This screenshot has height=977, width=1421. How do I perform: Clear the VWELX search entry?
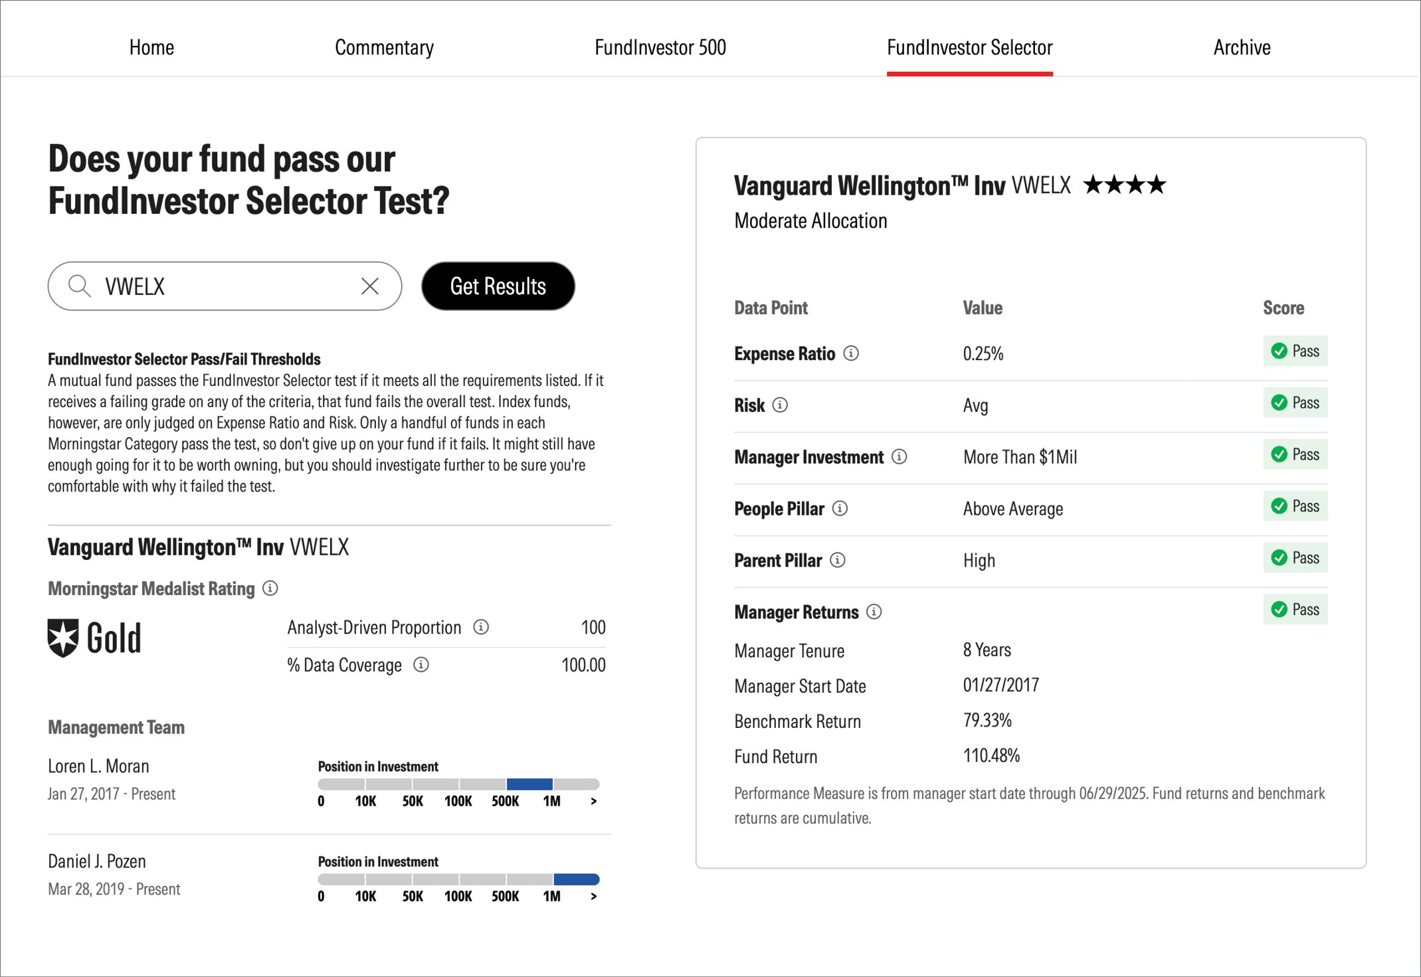[x=369, y=286]
